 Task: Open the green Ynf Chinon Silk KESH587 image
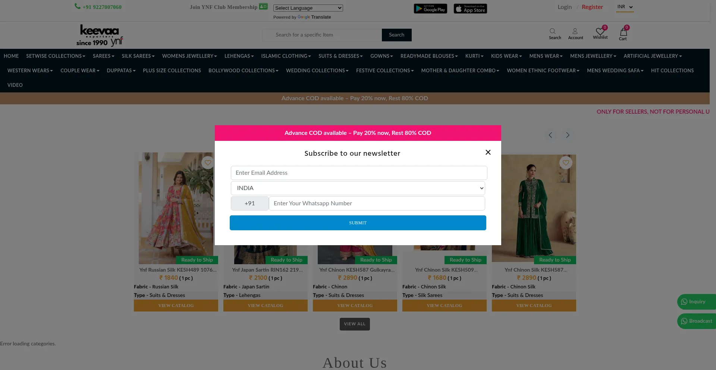click(x=534, y=208)
